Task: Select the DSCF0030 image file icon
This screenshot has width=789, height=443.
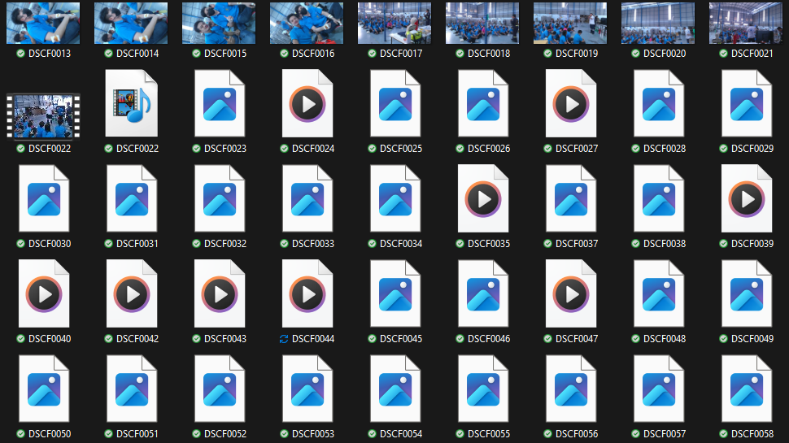Action: pos(44,198)
